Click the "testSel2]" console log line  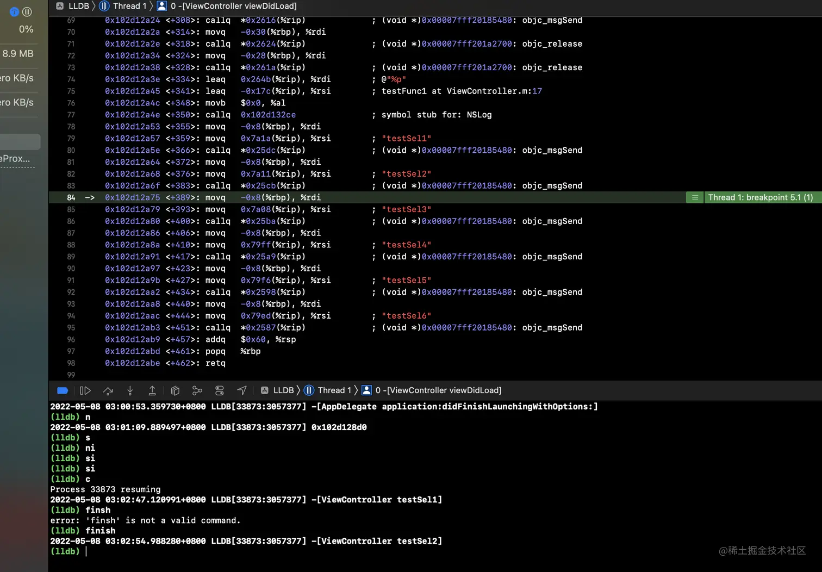tap(246, 541)
